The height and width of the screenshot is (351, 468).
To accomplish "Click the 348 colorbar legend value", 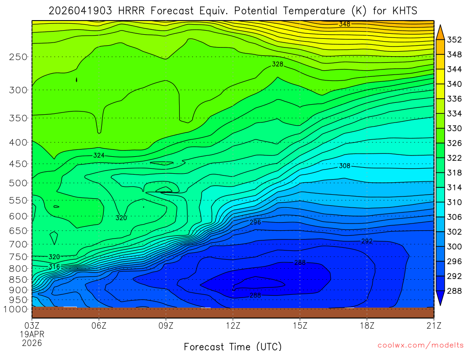I will click(454, 55).
